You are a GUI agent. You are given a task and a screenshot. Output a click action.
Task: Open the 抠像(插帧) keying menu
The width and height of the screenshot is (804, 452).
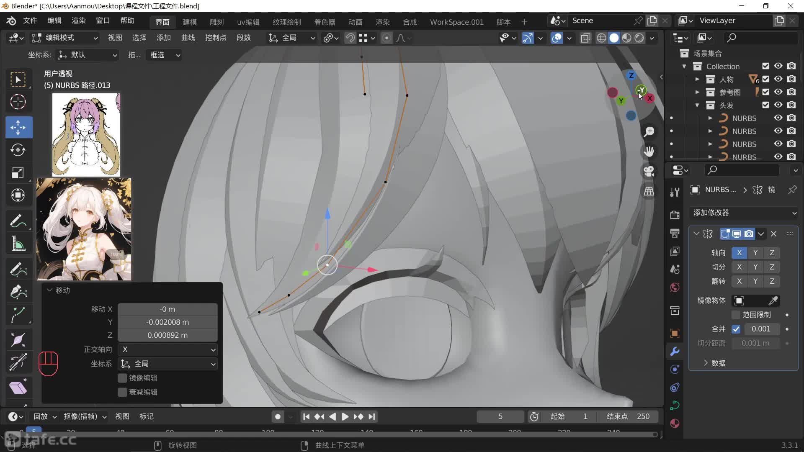[x=85, y=417]
